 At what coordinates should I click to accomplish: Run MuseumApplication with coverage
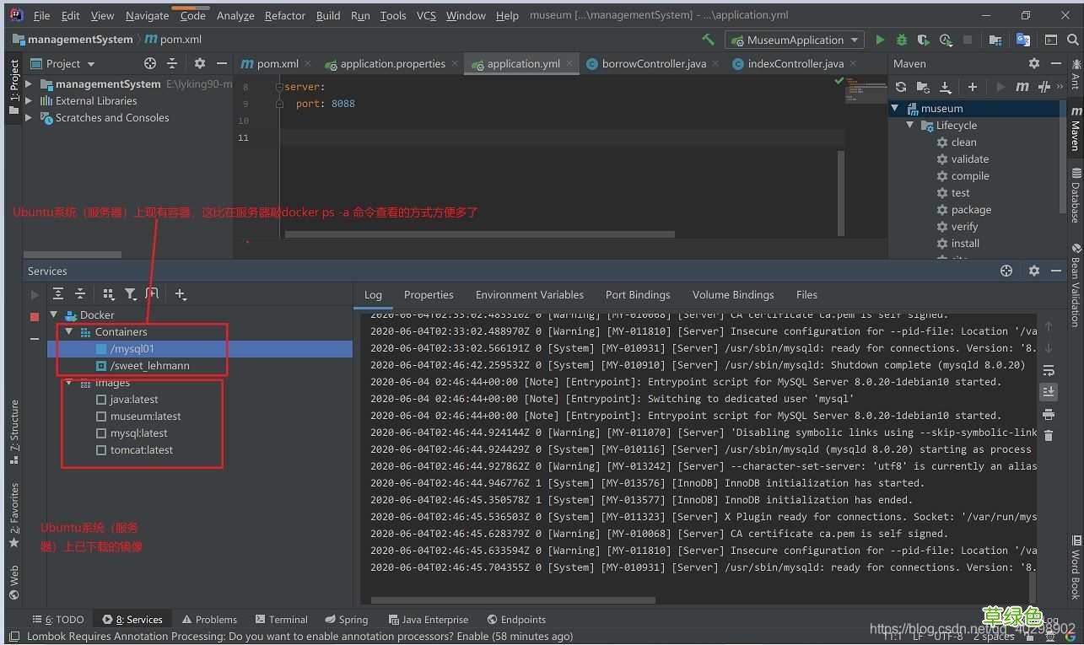click(924, 40)
